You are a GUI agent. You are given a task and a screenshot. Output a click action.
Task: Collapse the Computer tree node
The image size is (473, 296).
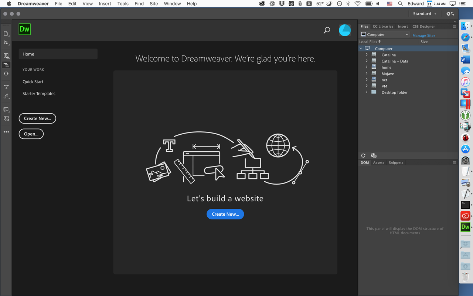(361, 48)
